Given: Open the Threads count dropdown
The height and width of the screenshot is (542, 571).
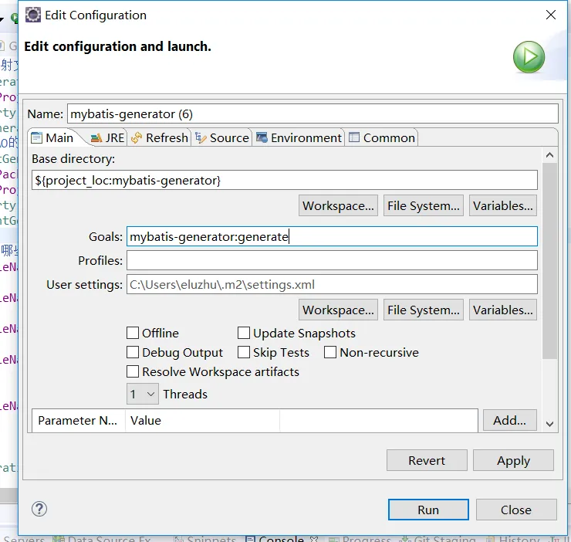Looking at the screenshot, I should point(142,395).
